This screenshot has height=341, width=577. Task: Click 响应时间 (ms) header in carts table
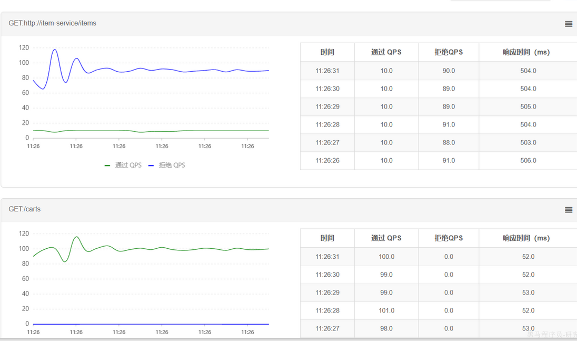coord(528,238)
